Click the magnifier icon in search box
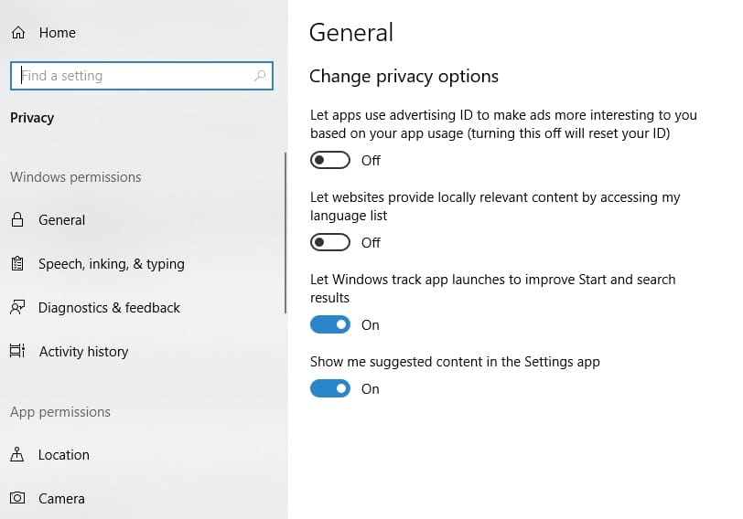This screenshot has height=519, width=743. click(x=260, y=76)
